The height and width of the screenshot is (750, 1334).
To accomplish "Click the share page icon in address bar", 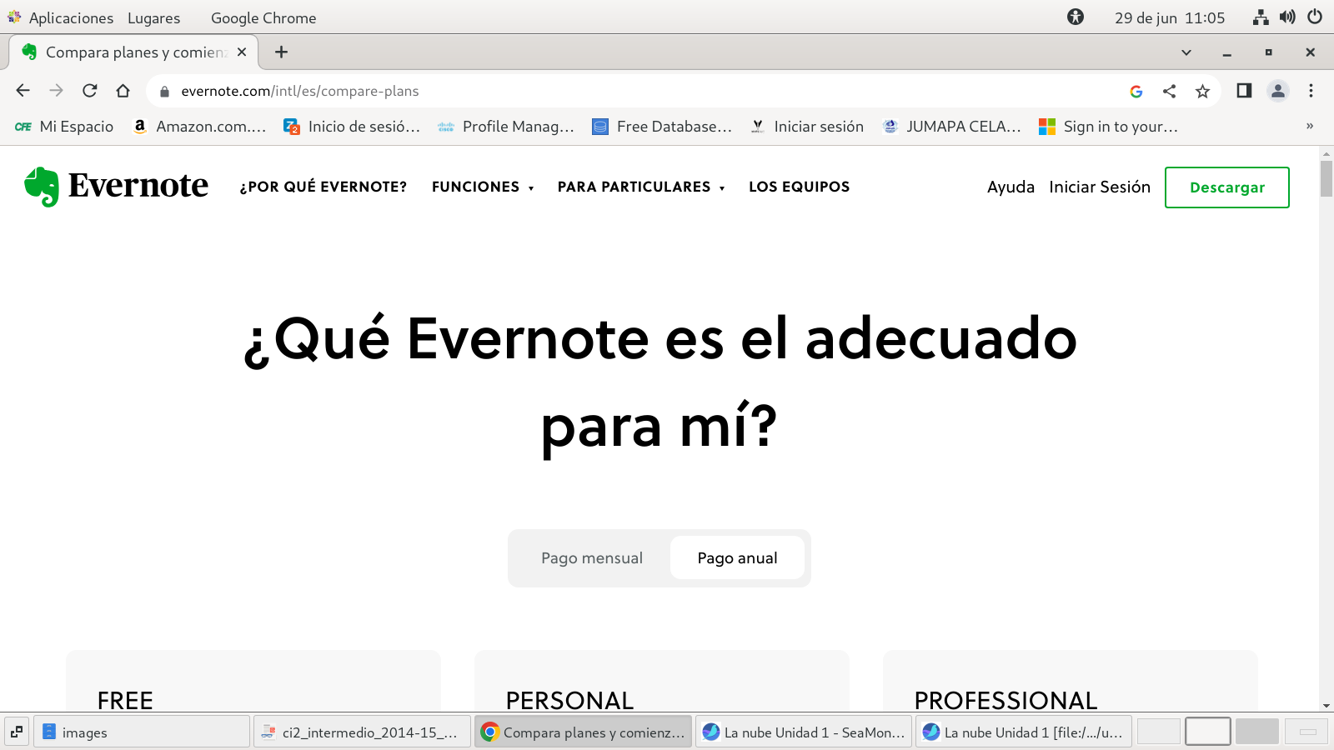I will pos(1169,92).
